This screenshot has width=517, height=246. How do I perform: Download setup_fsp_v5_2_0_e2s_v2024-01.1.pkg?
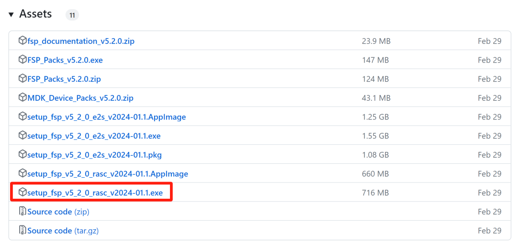tap(94, 155)
